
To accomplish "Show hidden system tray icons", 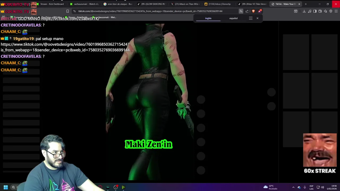I will click(293, 187).
